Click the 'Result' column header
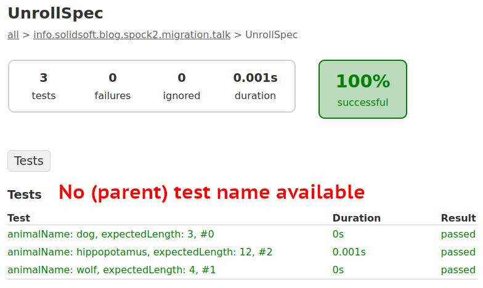Viewport: 483px width, 288px height. (x=458, y=218)
